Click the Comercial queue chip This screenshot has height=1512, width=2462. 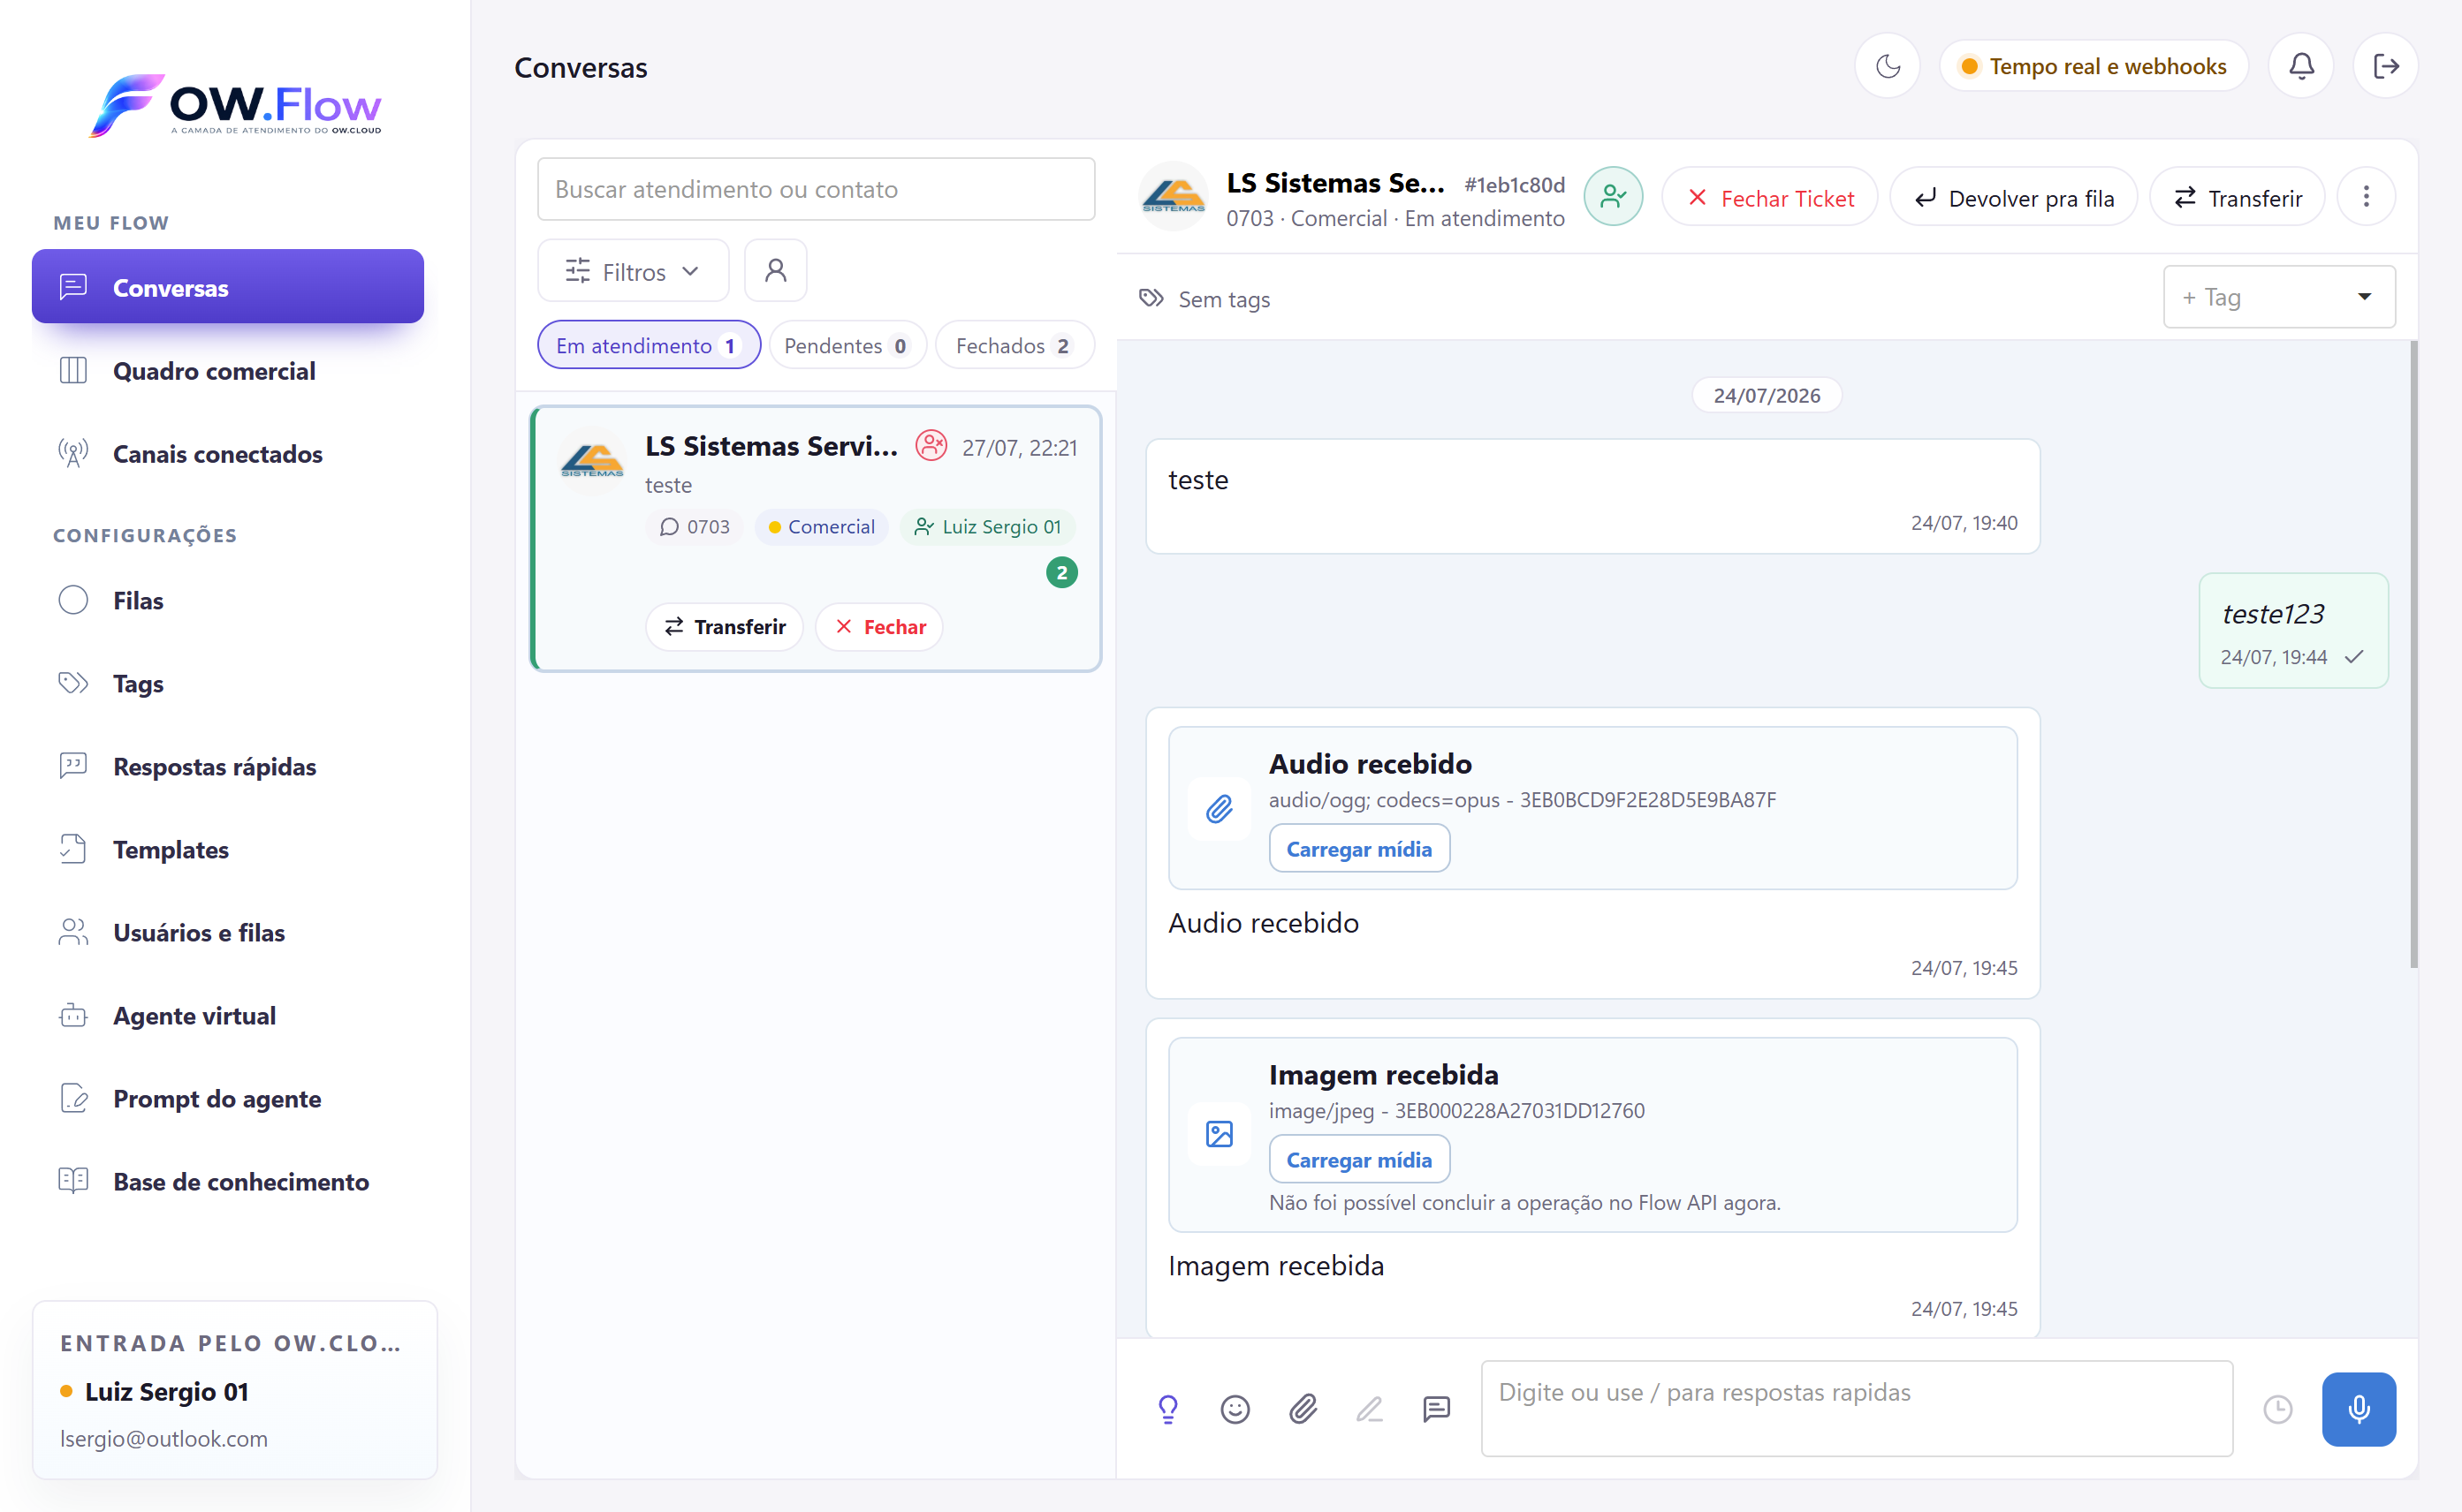click(821, 527)
